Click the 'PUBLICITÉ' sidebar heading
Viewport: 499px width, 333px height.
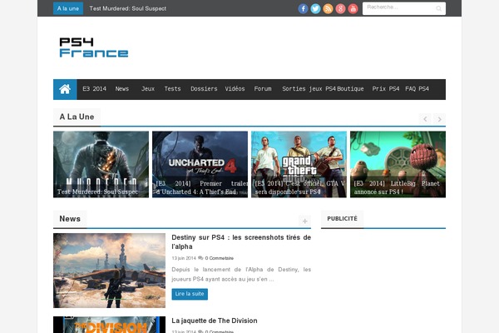click(342, 219)
